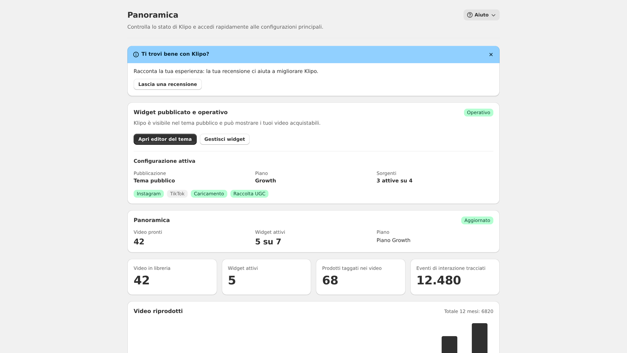Viewport: 627px width, 353px height.
Task: Click the "Widget pubblicato e operativo" heading
Action: (x=181, y=112)
